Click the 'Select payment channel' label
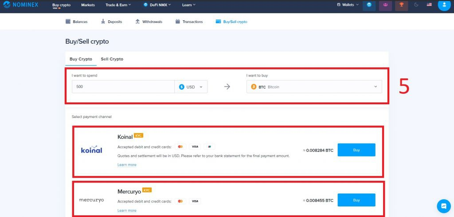The width and height of the screenshot is (454, 217). coord(91,117)
